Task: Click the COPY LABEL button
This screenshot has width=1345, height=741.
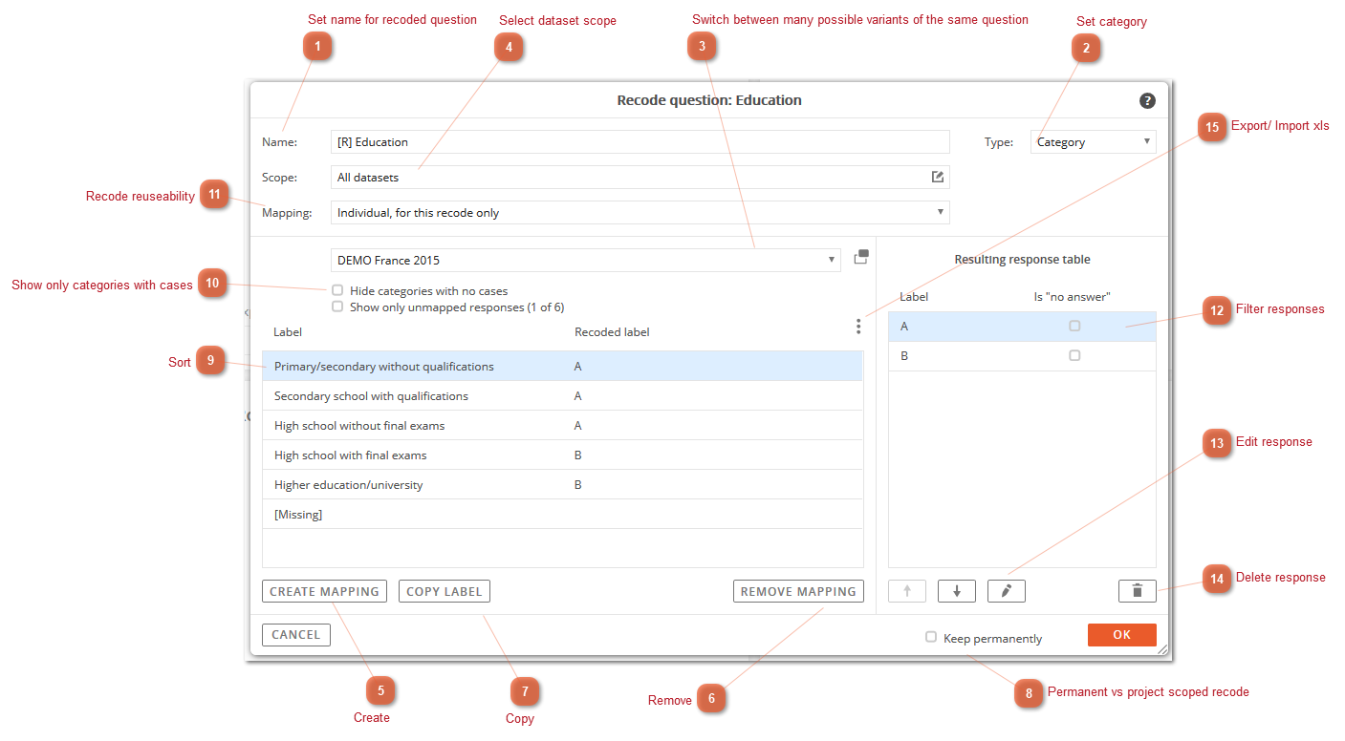Action: tap(445, 591)
